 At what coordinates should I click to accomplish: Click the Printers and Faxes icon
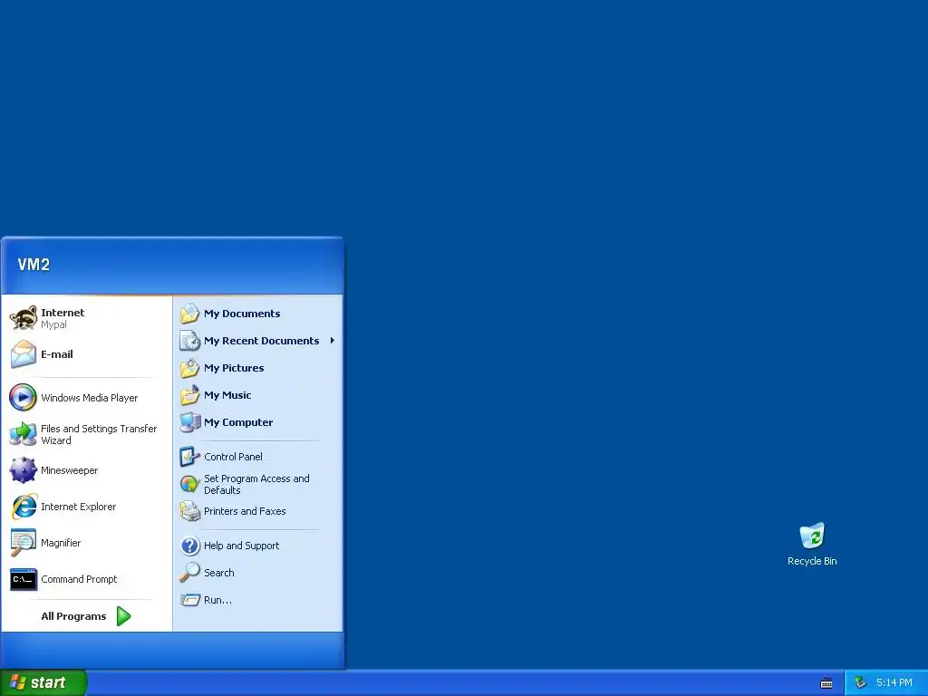(x=190, y=511)
